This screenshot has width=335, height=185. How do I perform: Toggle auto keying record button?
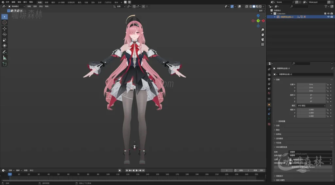point(120,170)
